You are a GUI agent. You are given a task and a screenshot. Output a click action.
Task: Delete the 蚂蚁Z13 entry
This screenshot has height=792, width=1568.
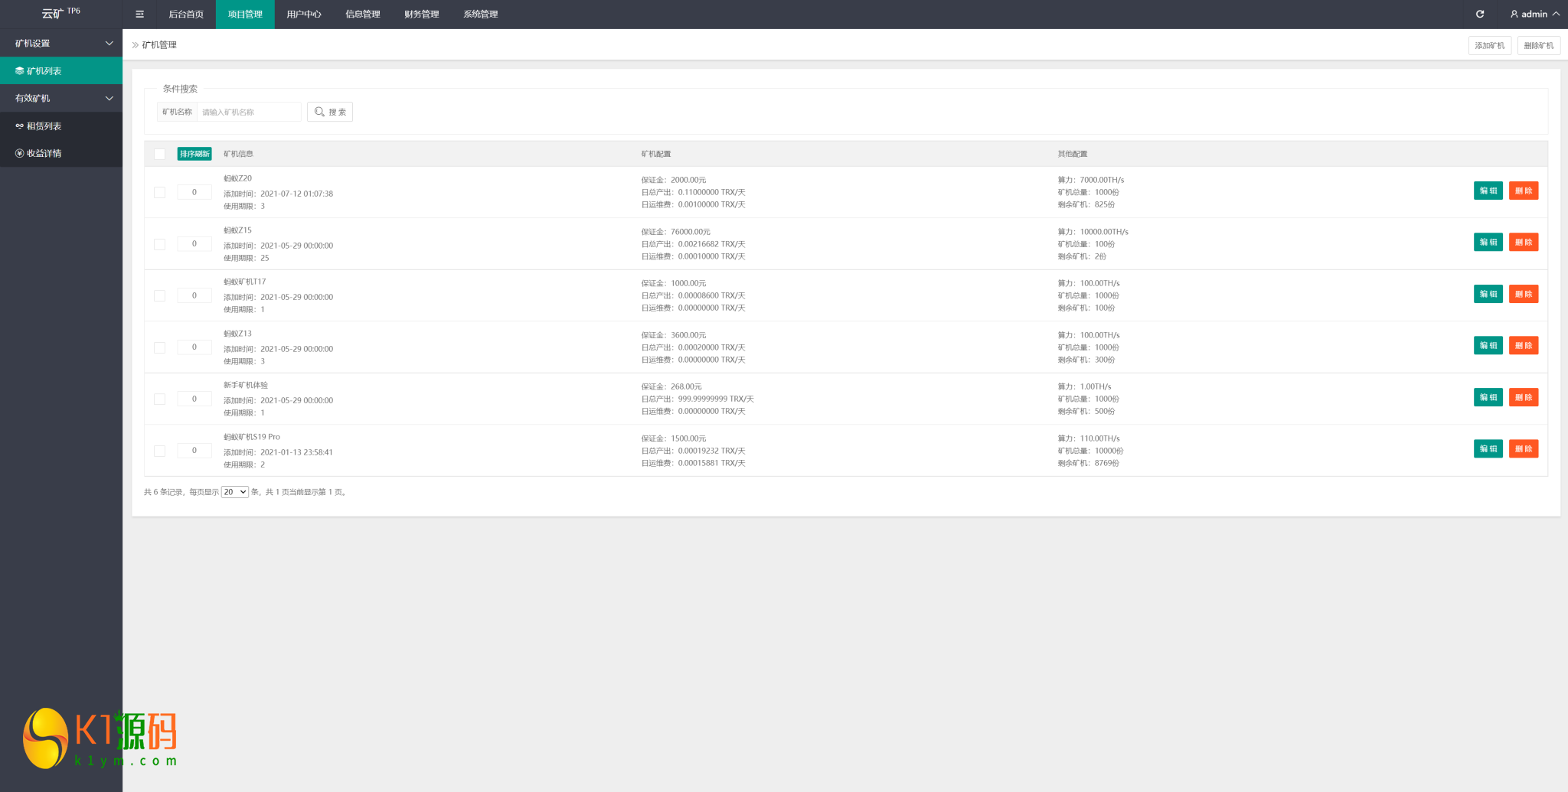tap(1524, 345)
